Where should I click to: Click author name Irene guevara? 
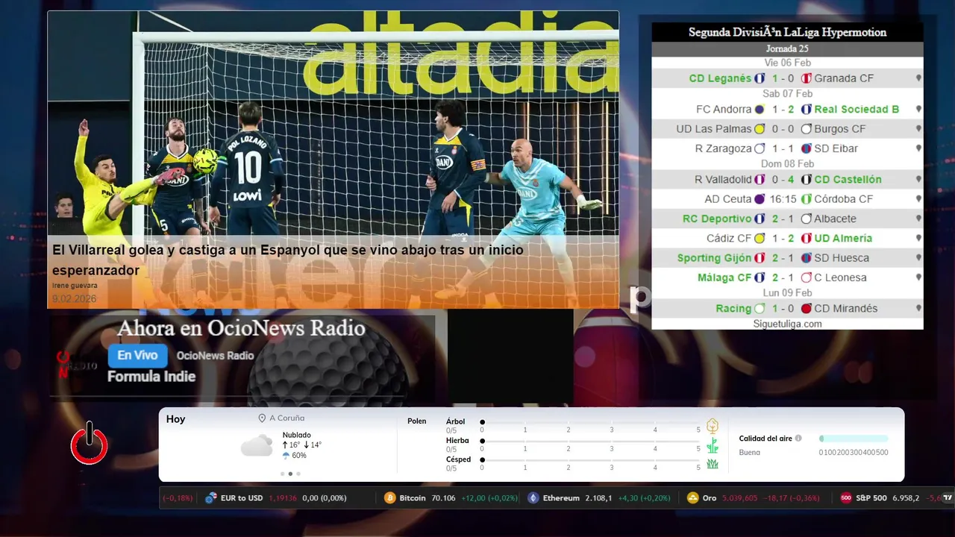(75, 286)
